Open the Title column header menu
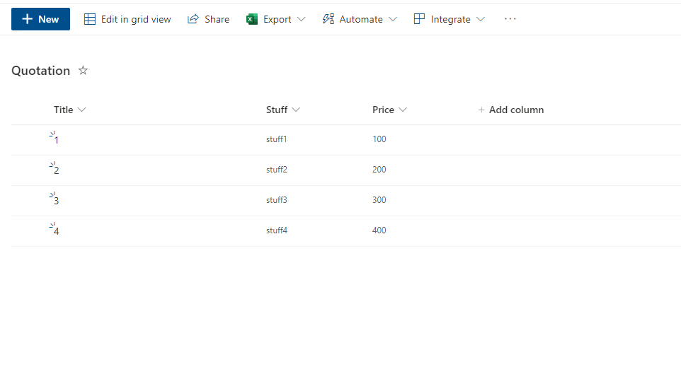 tap(69, 110)
